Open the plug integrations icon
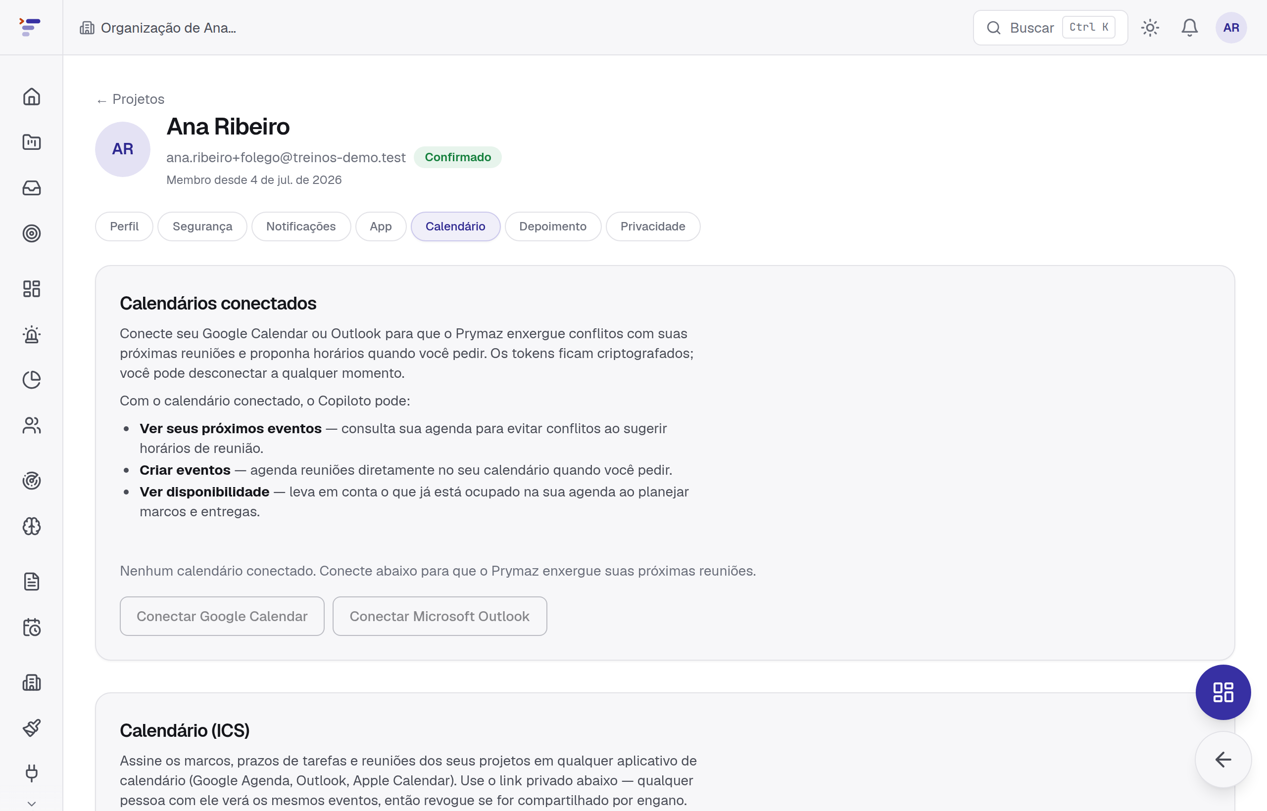Screen dimensions: 1267x811 click(x=32, y=773)
